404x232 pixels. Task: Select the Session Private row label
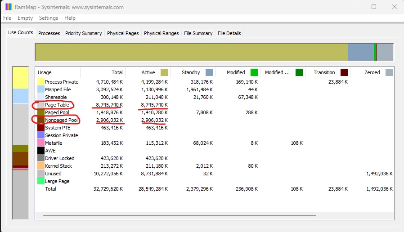pos(61,135)
